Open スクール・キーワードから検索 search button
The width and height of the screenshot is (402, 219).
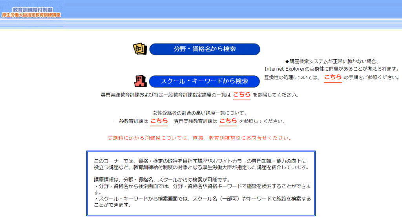coord(204,81)
